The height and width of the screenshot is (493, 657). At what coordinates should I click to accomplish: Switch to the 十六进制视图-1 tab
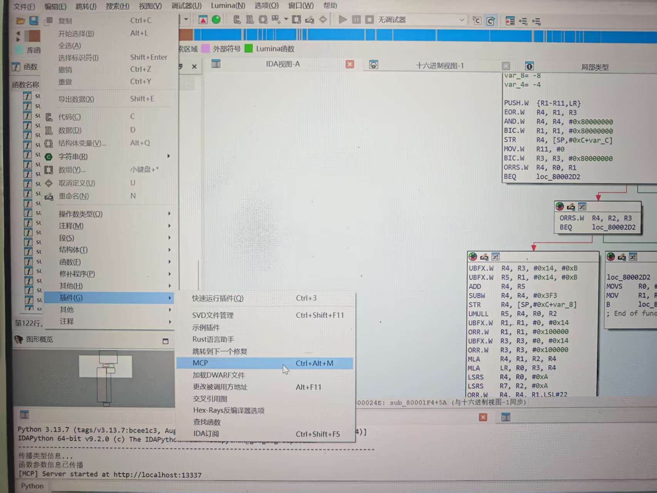(x=439, y=65)
